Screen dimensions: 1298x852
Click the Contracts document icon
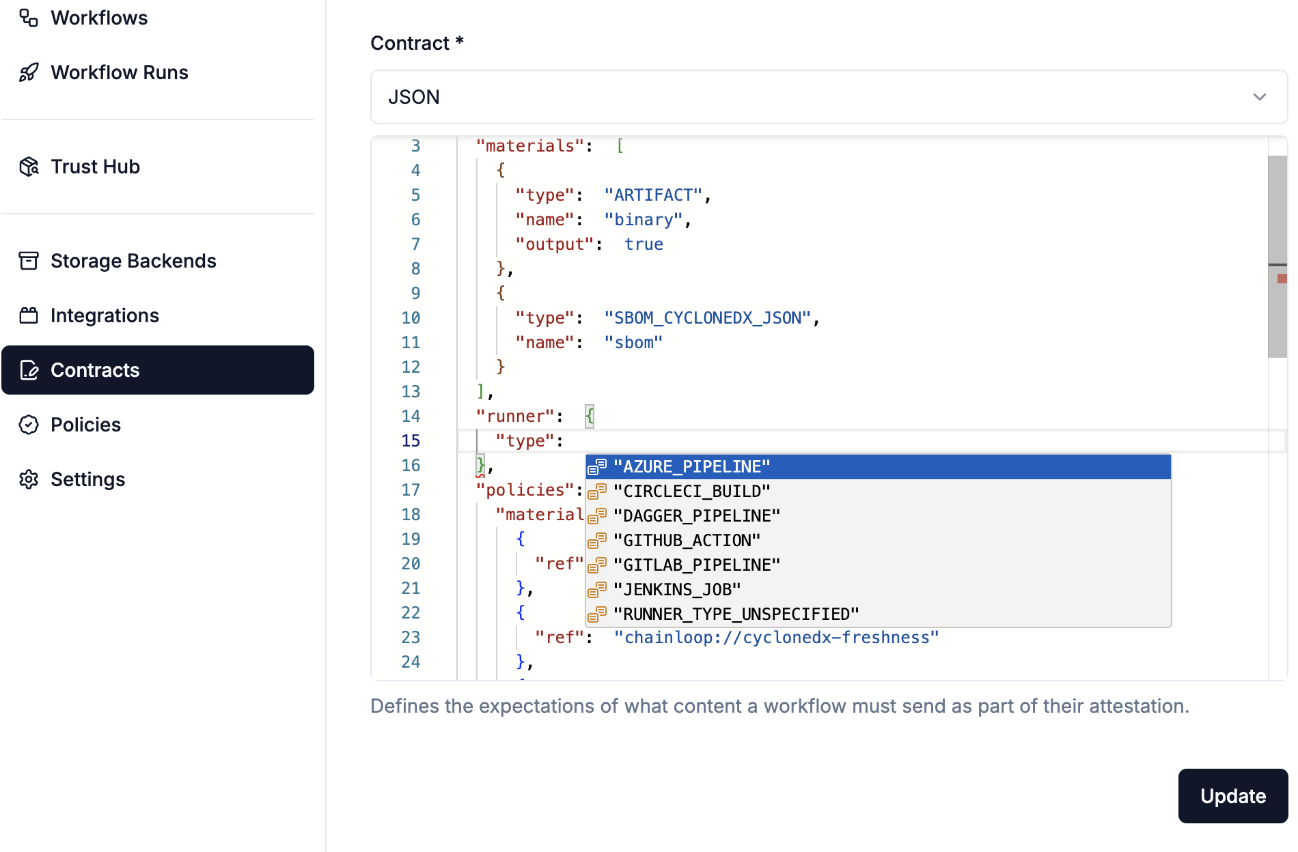pyautogui.click(x=29, y=370)
